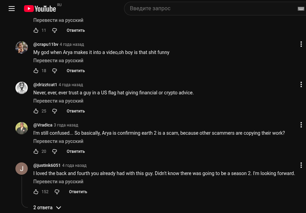The width and height of the screenshot is (306, 213).
Task: Like the comment by @drizztcat1
Action: 36,111
